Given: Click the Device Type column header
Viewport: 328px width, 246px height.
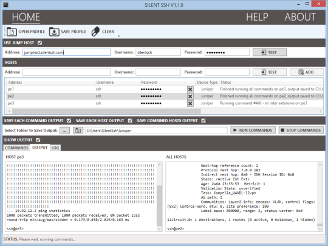Looking at the screenshot, I should (x=207, y=83).
